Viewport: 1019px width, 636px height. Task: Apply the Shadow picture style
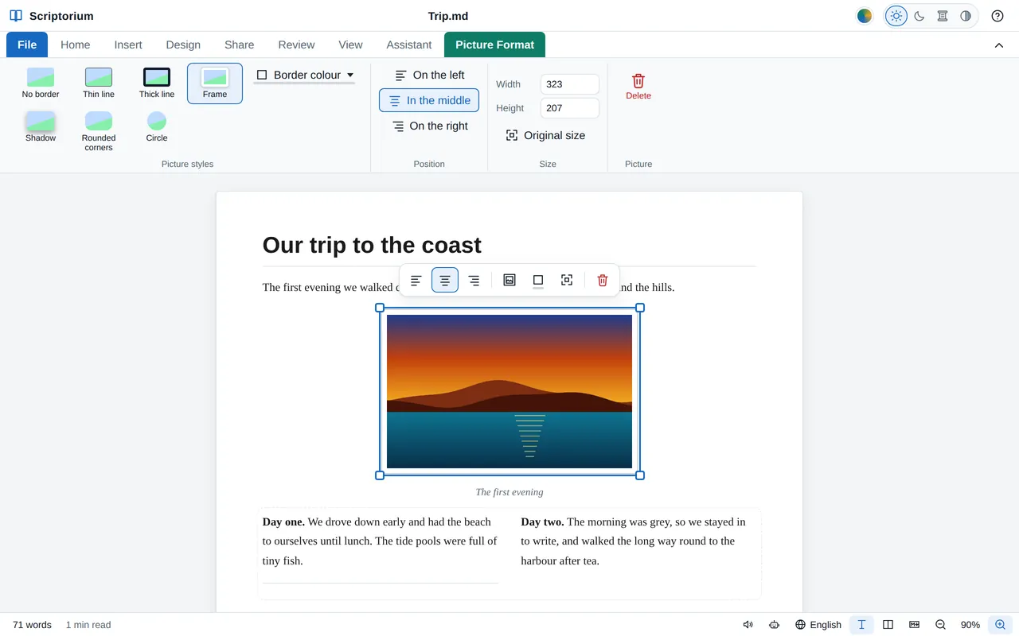pyautogui.click(x=41, y=127)
